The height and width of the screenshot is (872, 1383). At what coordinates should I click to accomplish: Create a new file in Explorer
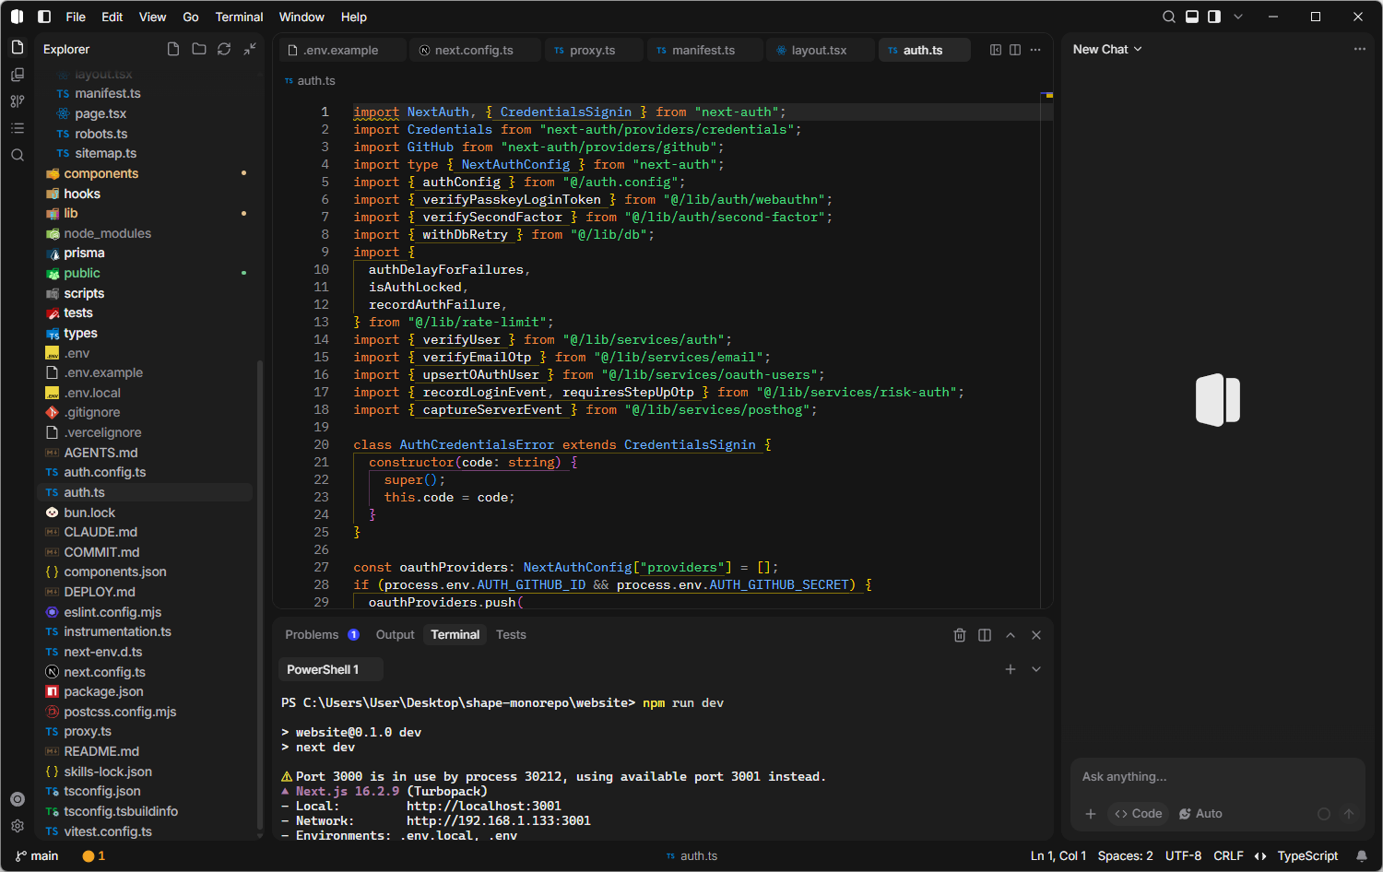(173, 49)
